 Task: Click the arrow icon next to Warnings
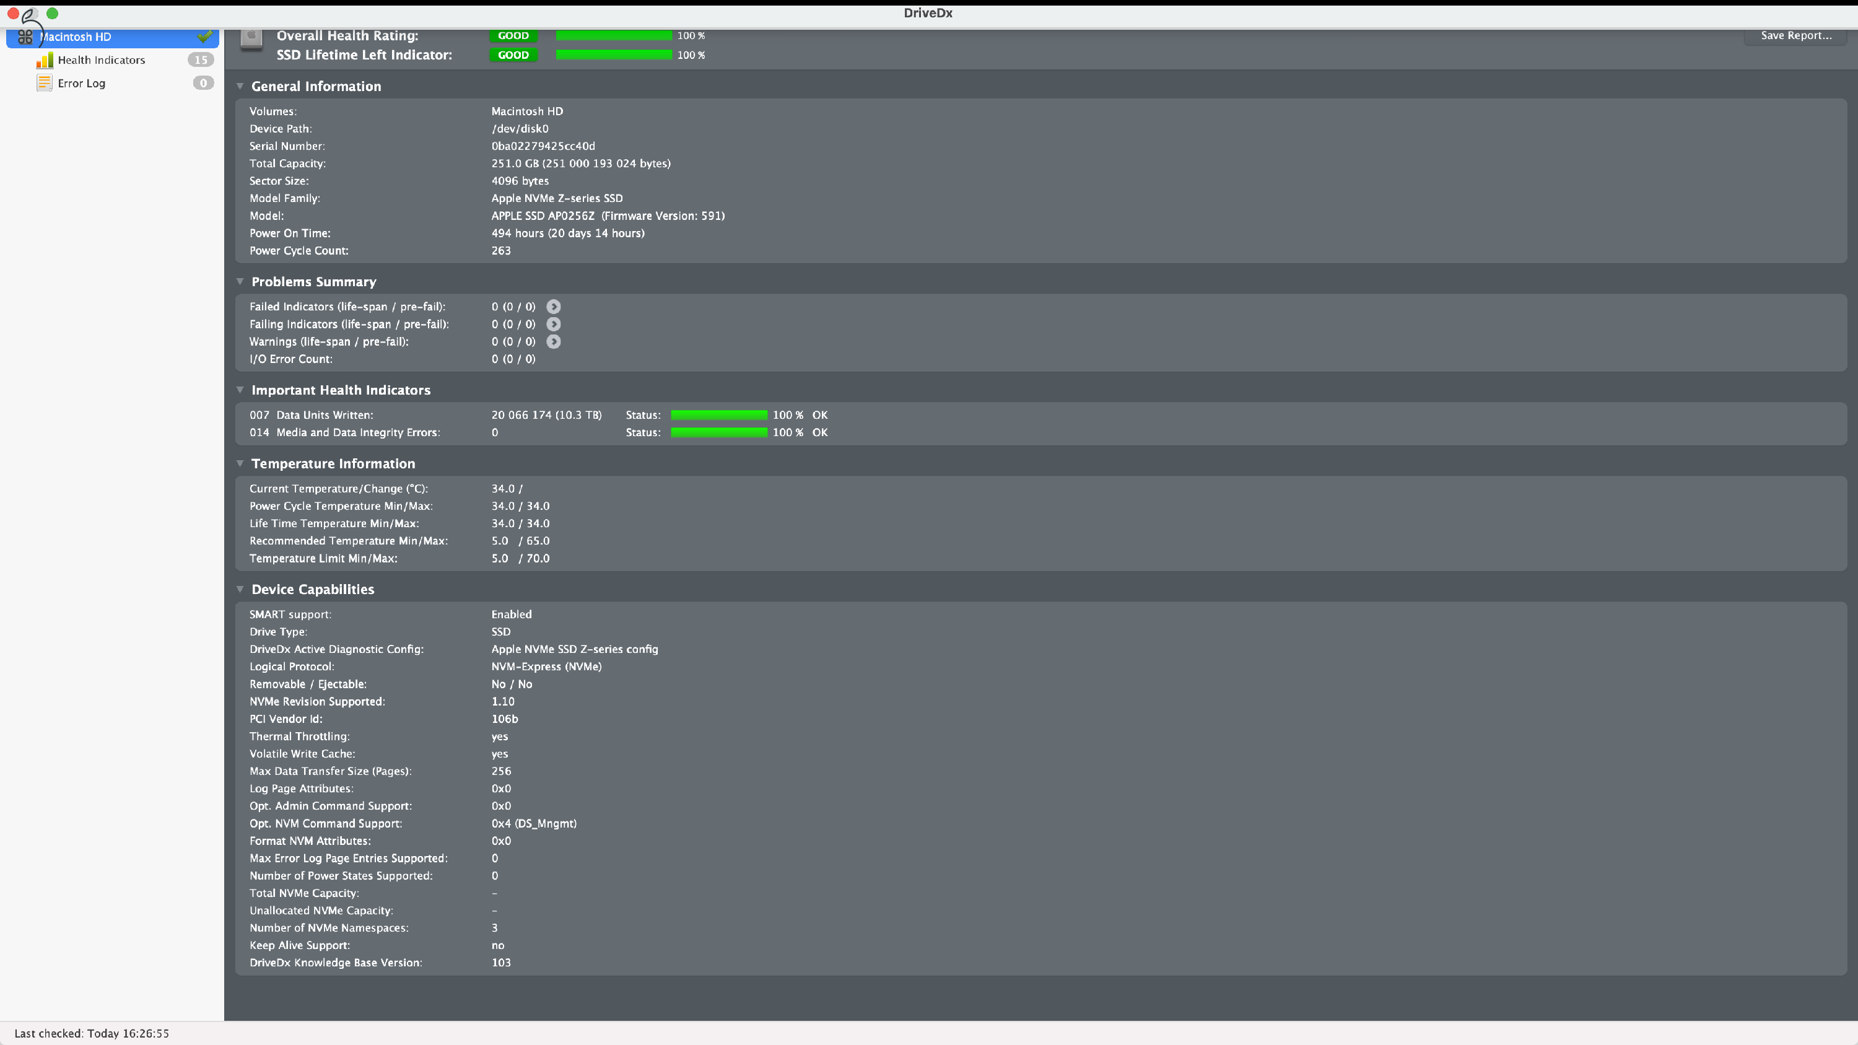[x=553, y=341]
